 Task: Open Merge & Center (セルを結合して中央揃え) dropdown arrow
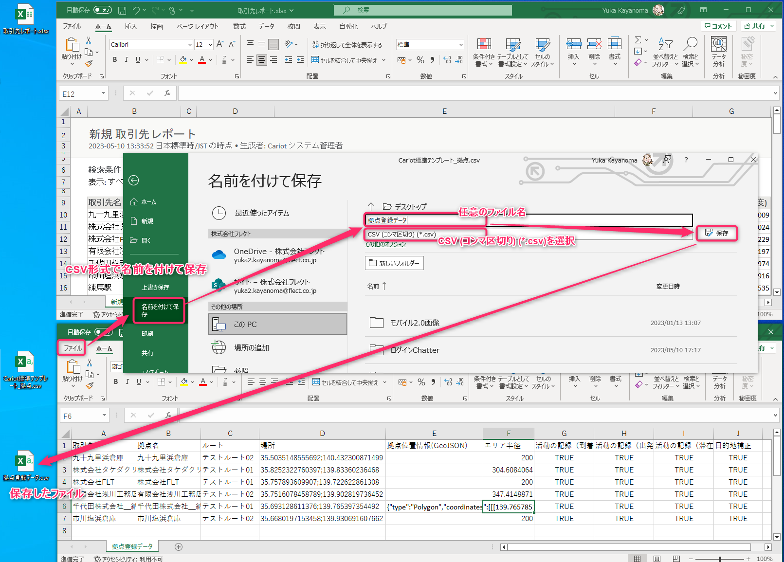(384, 60)
